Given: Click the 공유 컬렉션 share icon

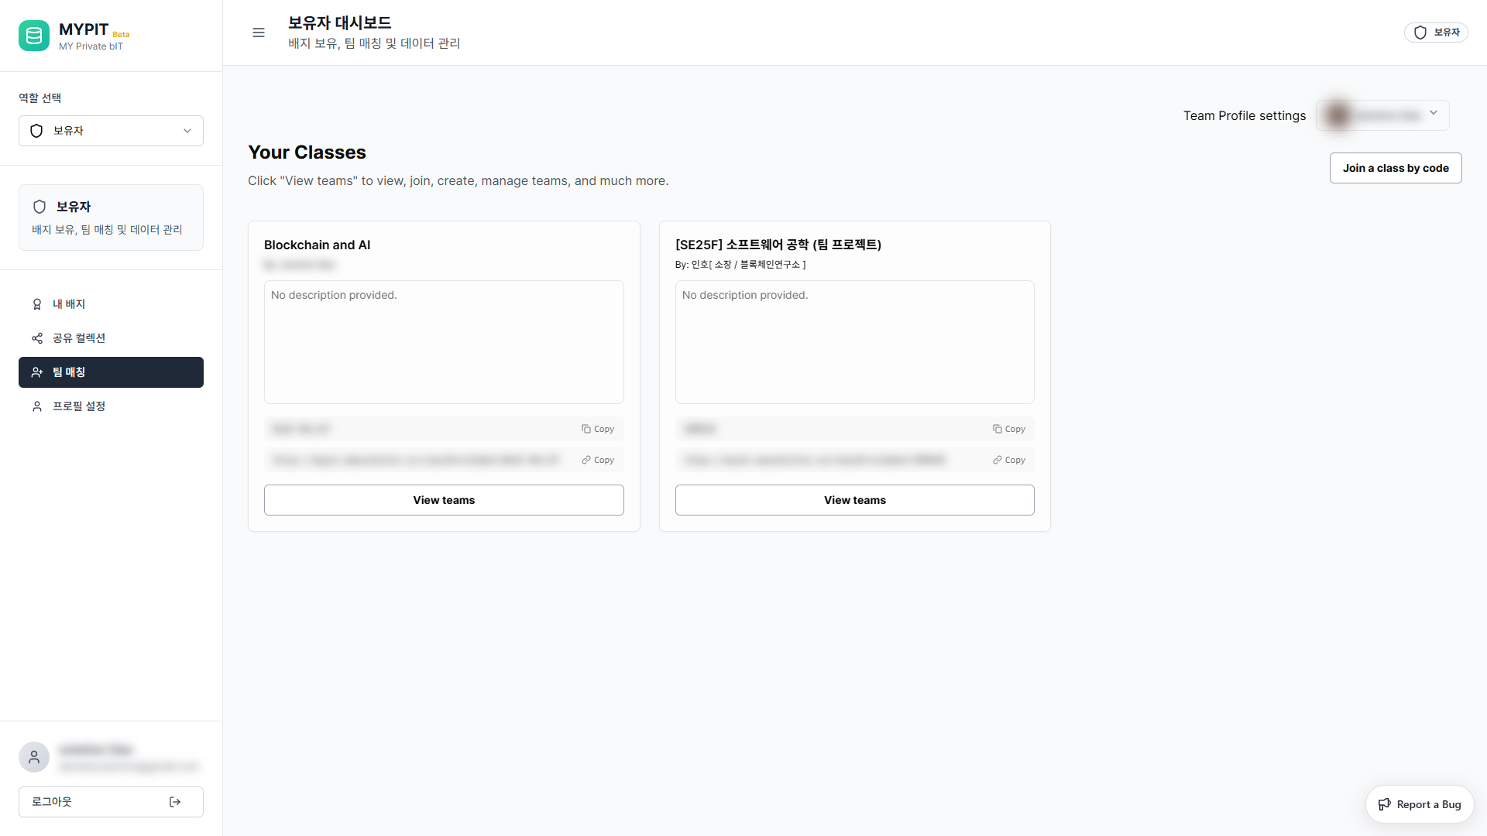Looking at the screenshot, I should [x=37, y=338].
